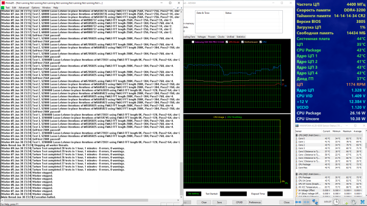Click the Prime95 vertical scrollbar down arrow

[x=181, y=197]
